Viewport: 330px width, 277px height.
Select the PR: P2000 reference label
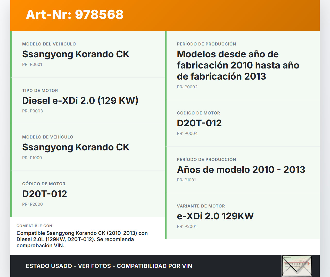click(x=32, y=204)
